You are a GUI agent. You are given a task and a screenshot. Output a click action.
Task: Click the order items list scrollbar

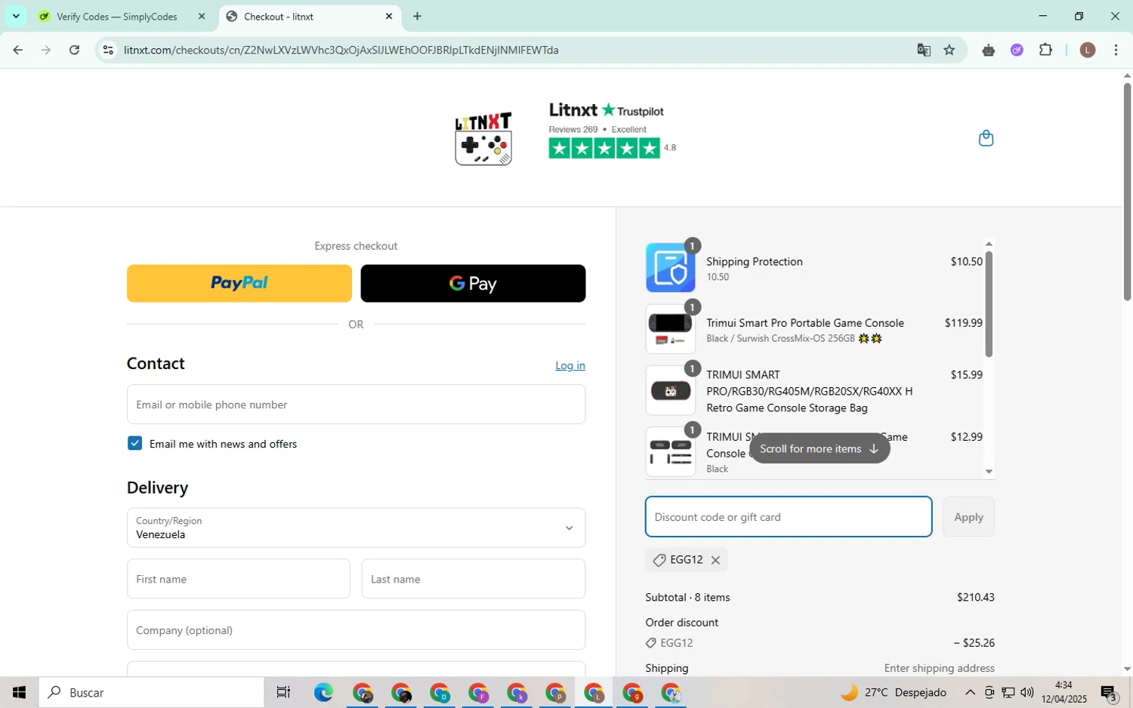[x=989, y=303]
